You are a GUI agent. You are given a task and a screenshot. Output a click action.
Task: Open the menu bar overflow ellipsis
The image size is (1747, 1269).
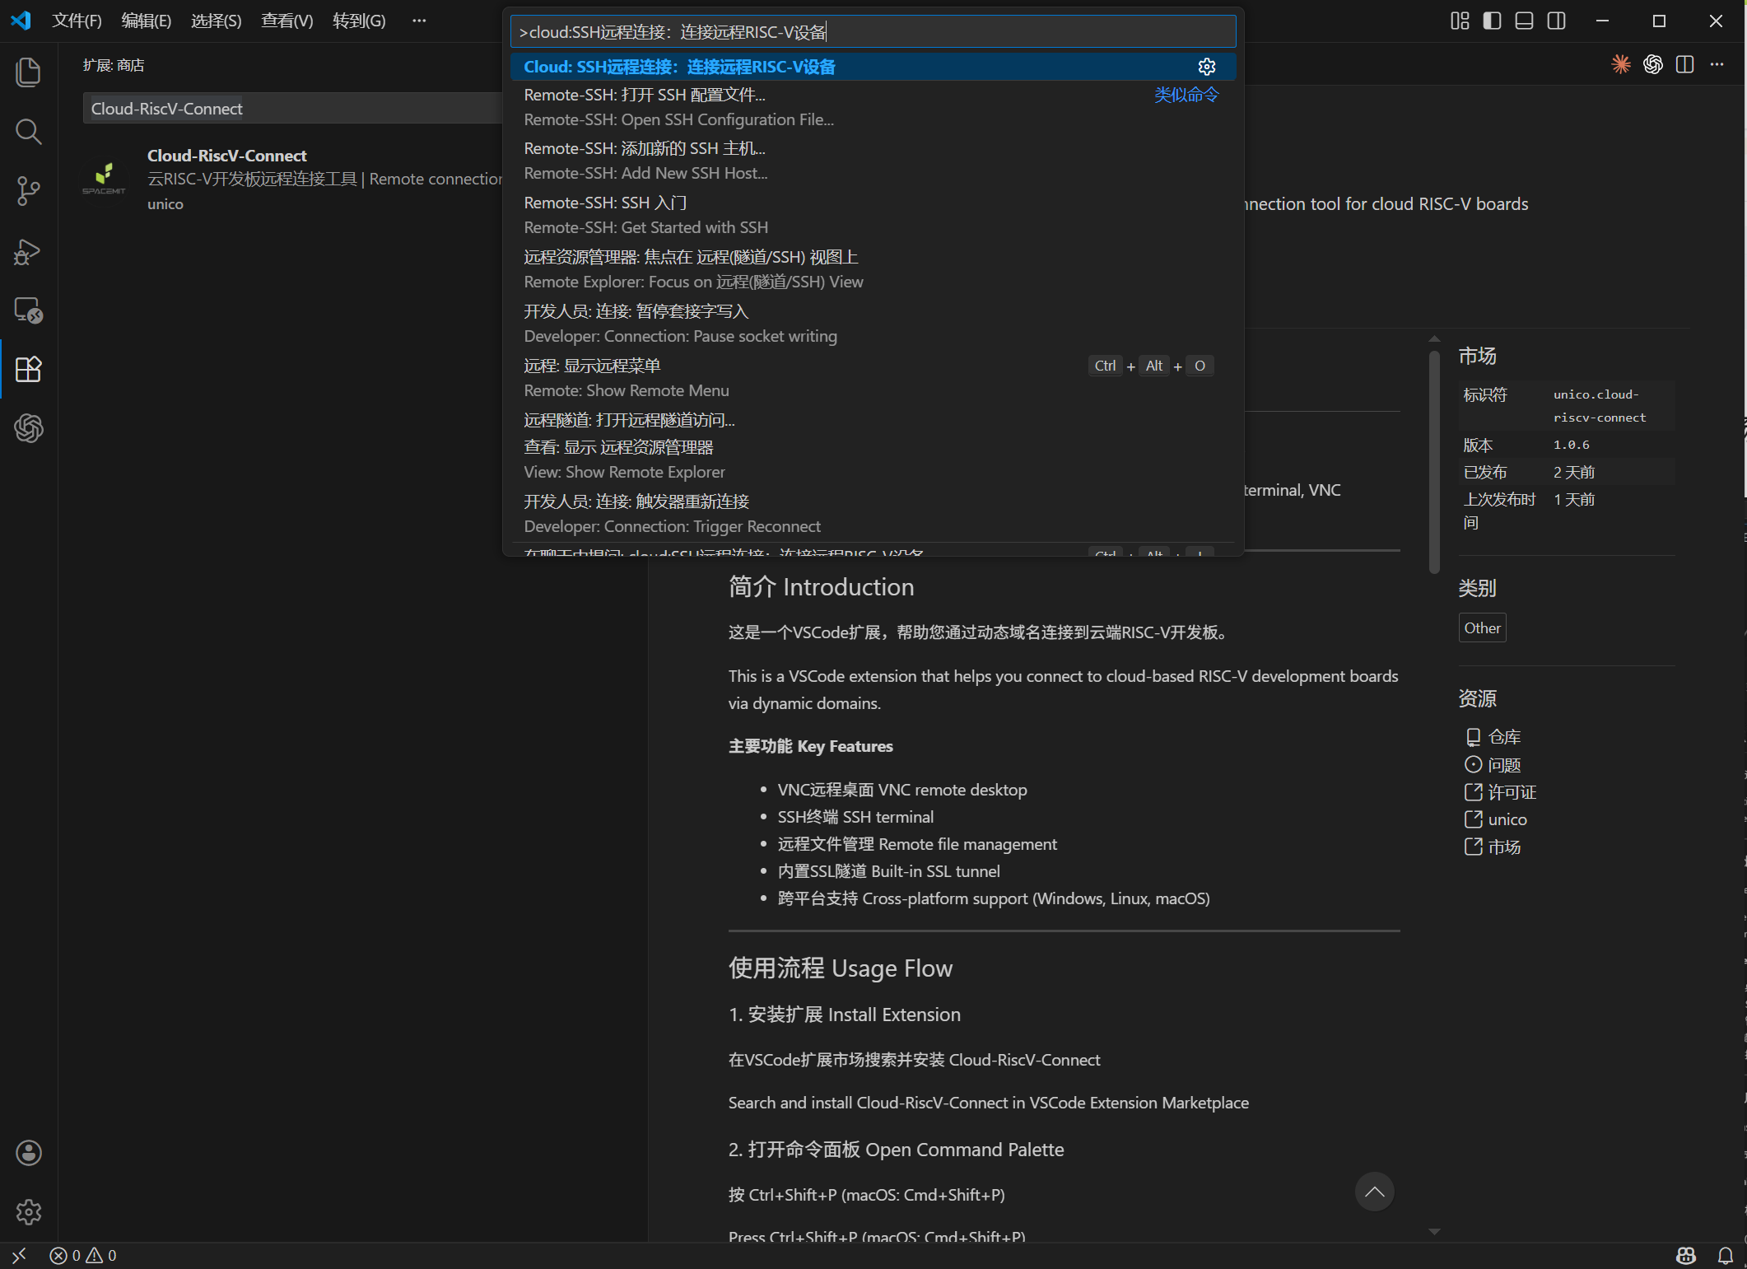(419, 21)
